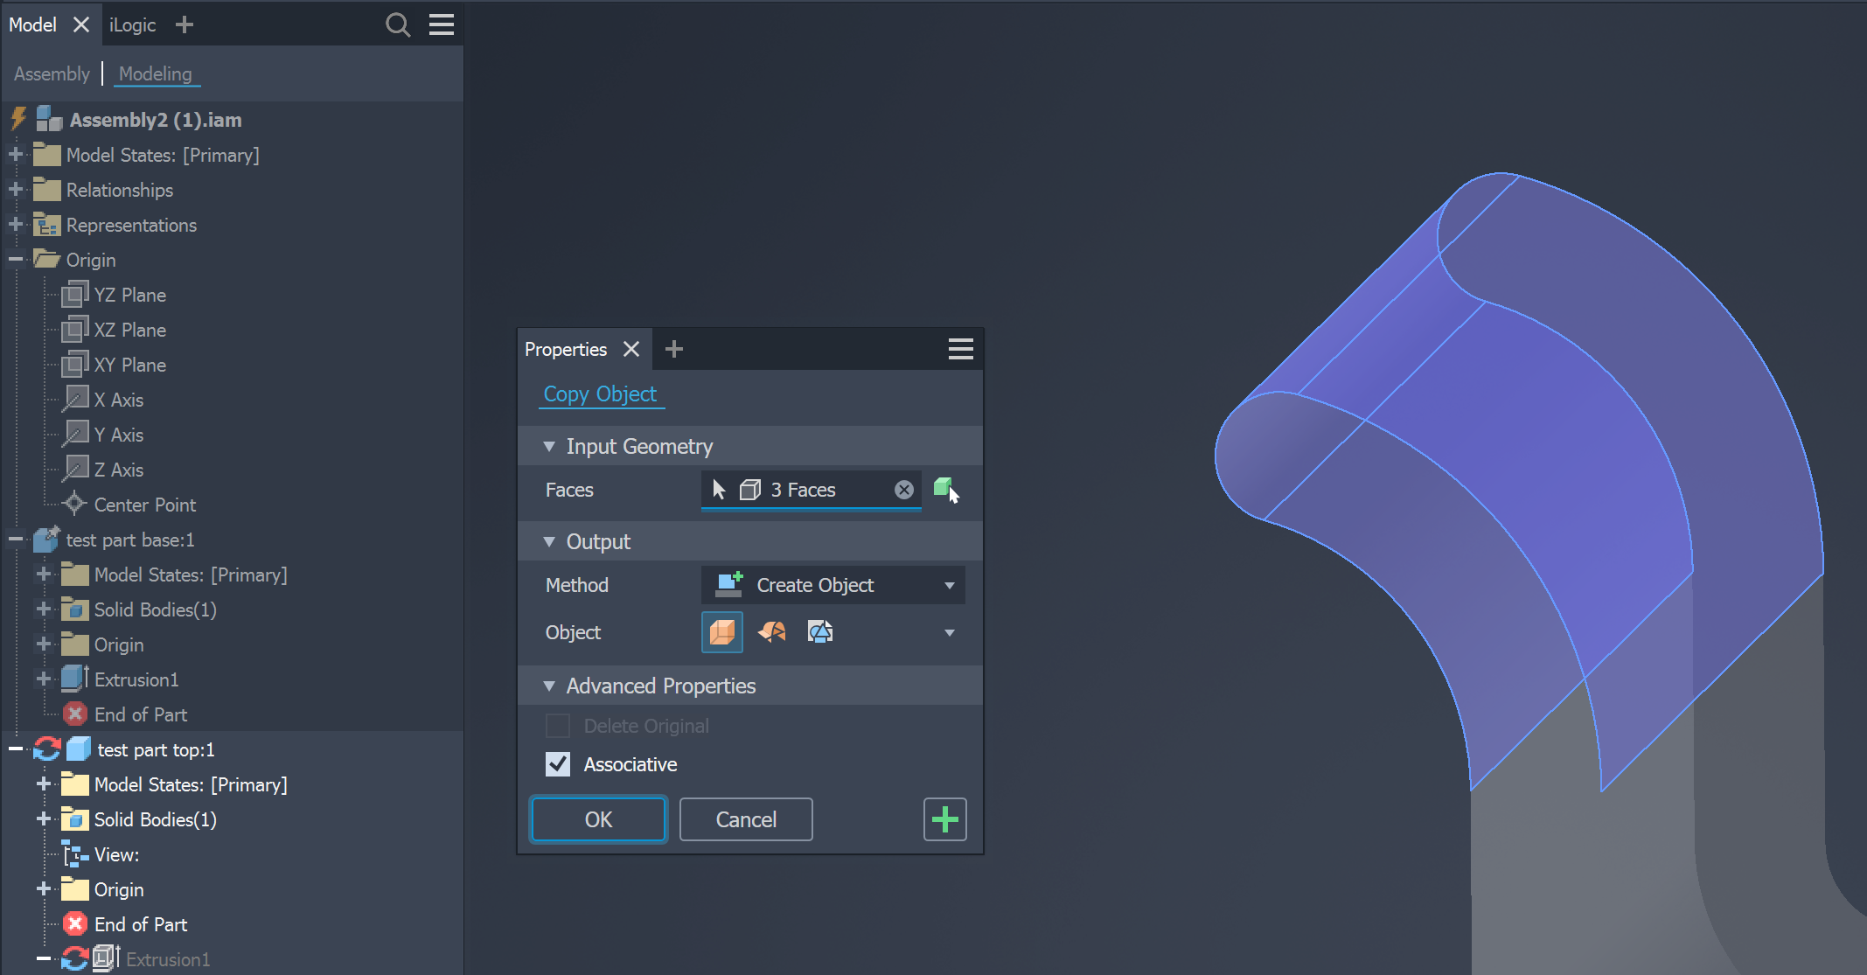1867x975 pixels.
Task: Open the Method Create Object dropdown
Action: tap(833, 585)
